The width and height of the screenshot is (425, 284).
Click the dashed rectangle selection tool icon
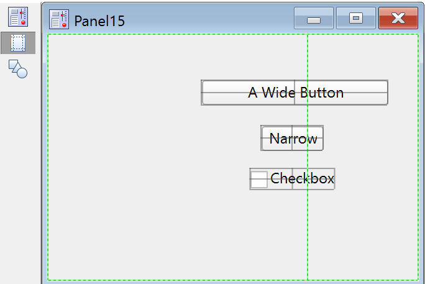[17, 43]
